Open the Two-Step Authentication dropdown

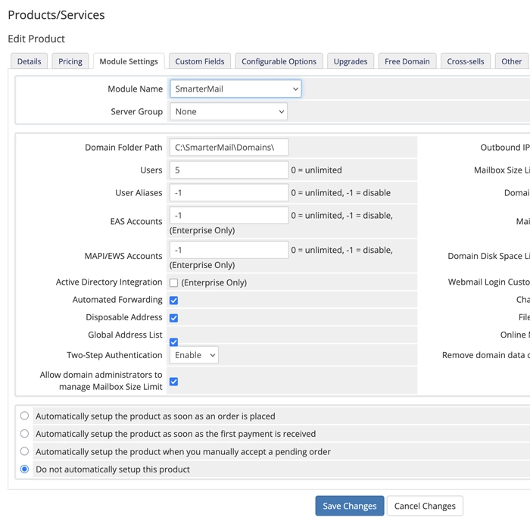[194, 355]
